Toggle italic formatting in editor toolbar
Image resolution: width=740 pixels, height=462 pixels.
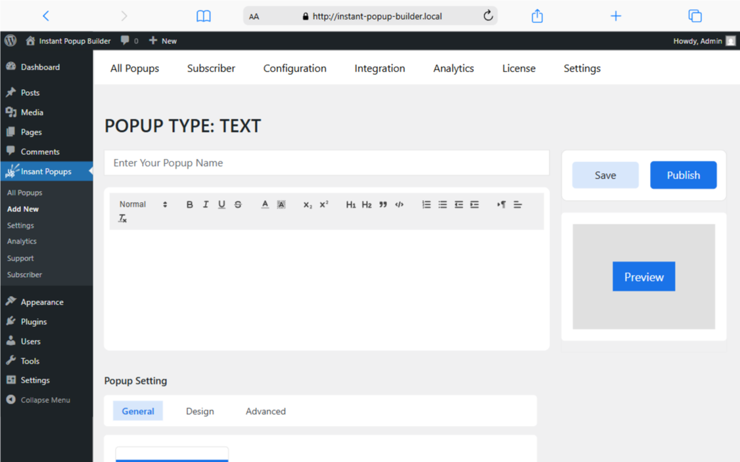(205, 205)
